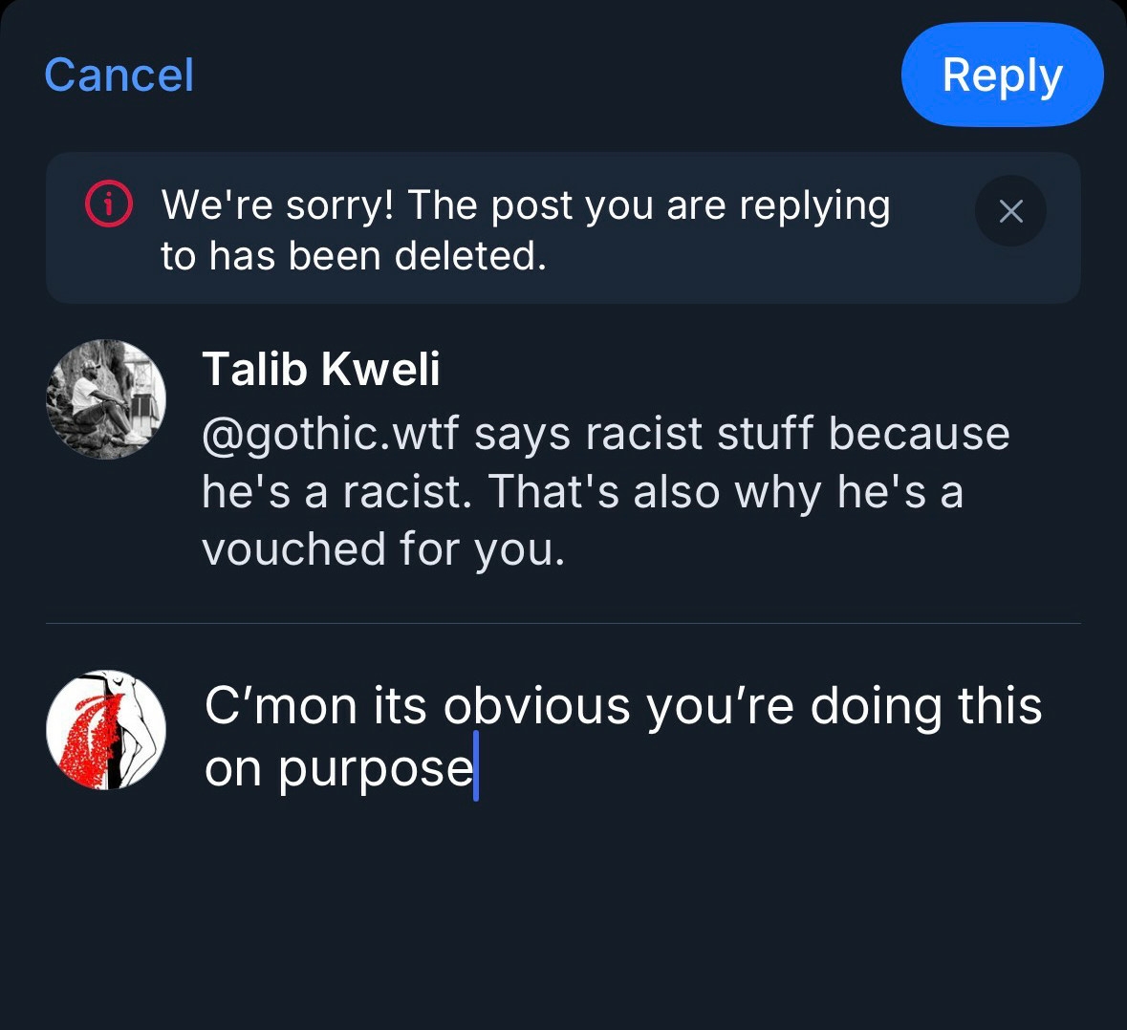The height and width of the screenshot is (1030, 1127).
Task: Tap the Cancel button
Action: pyautogui.click(x=119, y=75)
